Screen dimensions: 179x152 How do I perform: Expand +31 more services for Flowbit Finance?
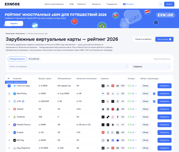(122, 125)
